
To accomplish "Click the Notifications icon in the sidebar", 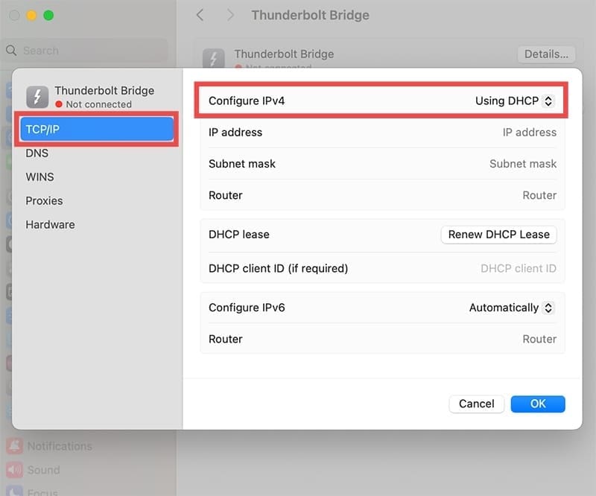I will (x=14, y=446).
